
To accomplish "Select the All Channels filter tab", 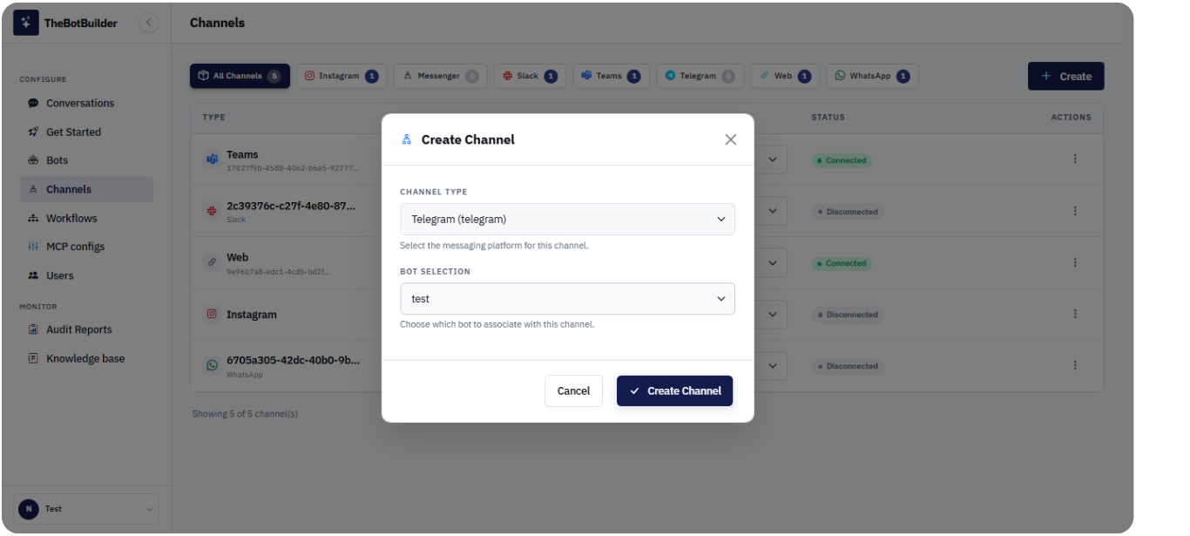I will (239, 76).
